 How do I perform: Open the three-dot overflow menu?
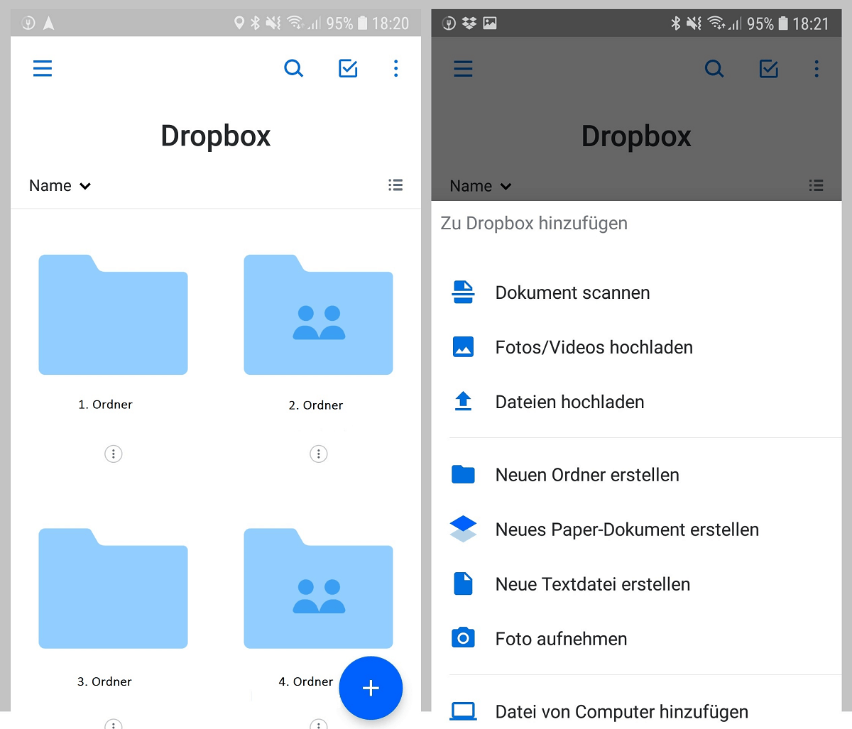coord(395,68)
